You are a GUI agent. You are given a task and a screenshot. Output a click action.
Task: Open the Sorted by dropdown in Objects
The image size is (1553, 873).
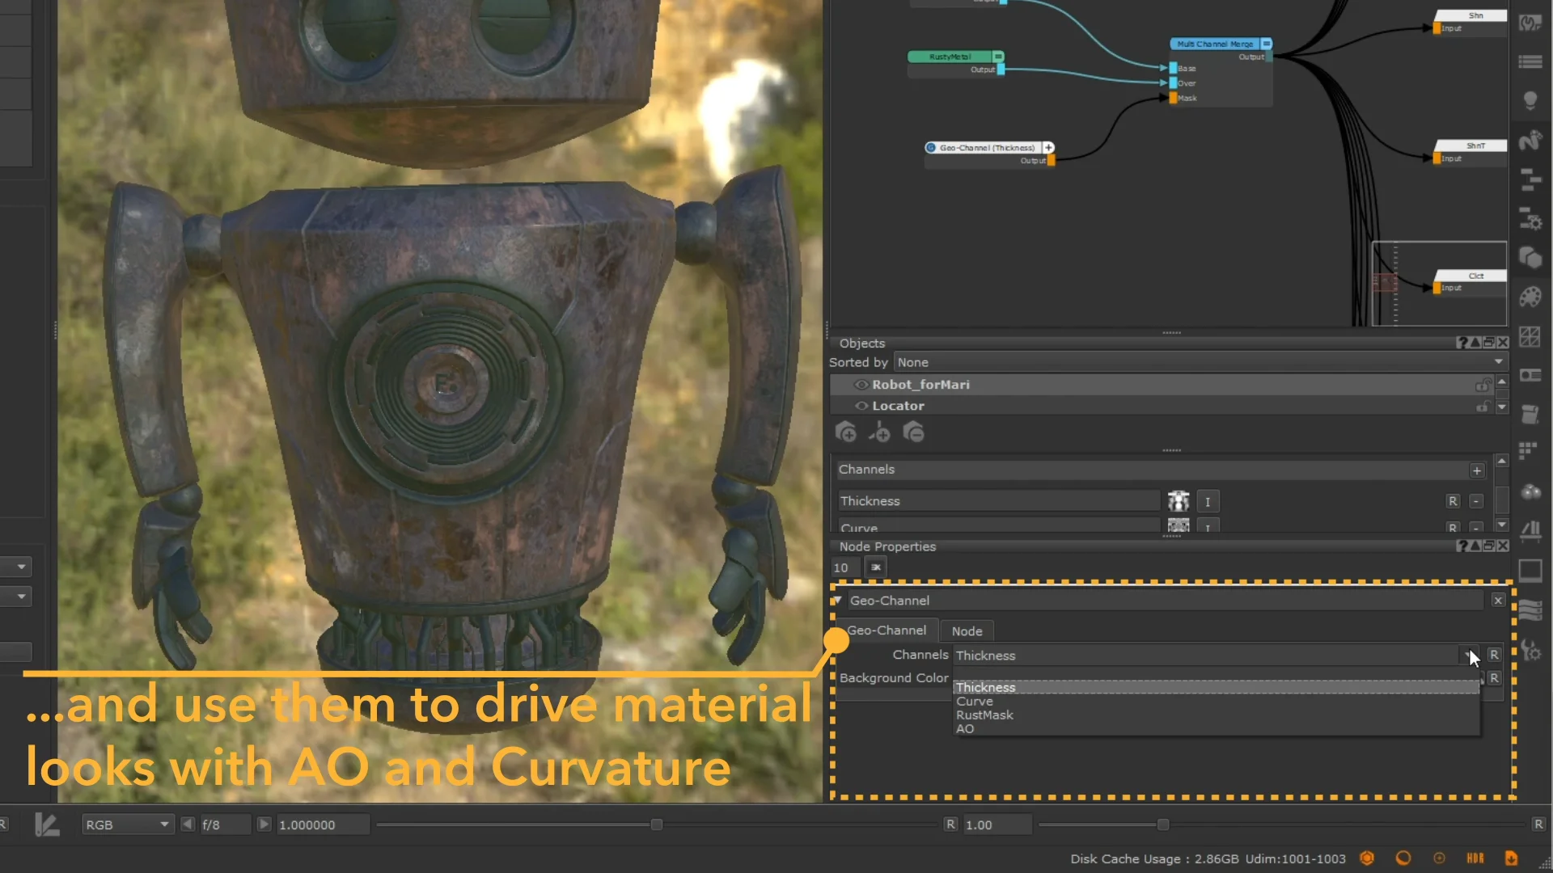click(x=1197, y=362)
